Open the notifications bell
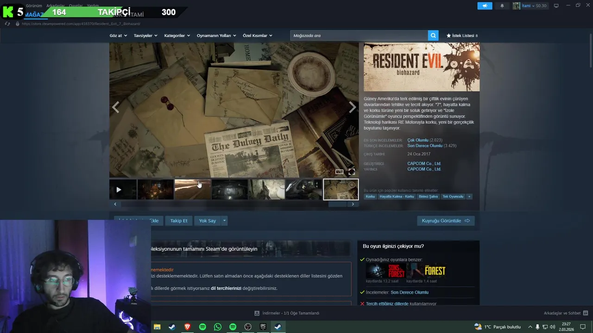 [502, 6]
